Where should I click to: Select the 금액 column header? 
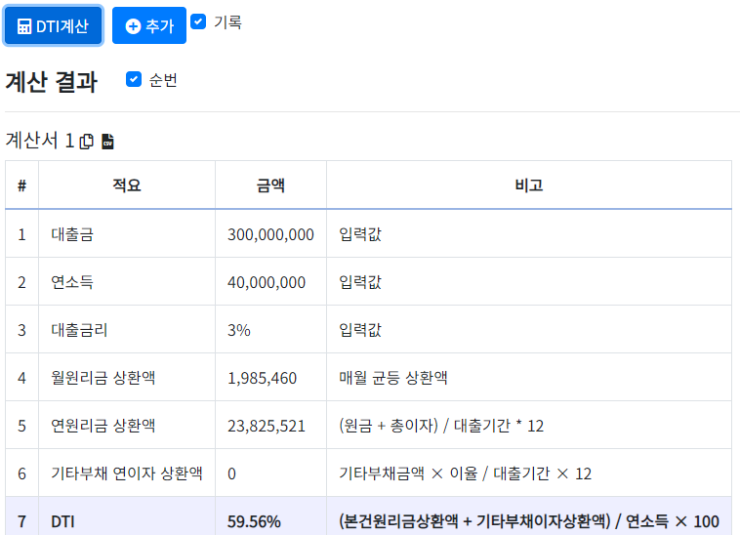coord(270,185)
